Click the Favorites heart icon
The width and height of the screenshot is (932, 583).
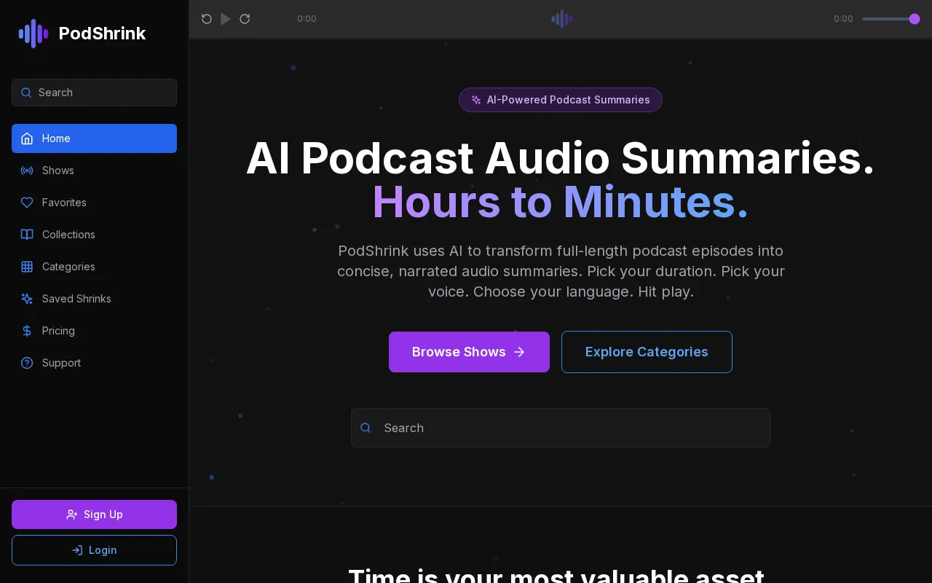[27, 203]
